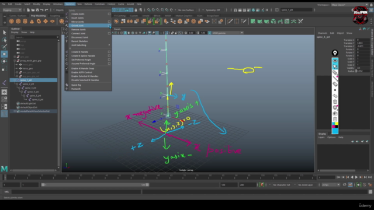Image resolution: width=374 pixels, height=210 pixels.
Task: Select spine_3_jnt in Outliner
Action: (30, 88)
